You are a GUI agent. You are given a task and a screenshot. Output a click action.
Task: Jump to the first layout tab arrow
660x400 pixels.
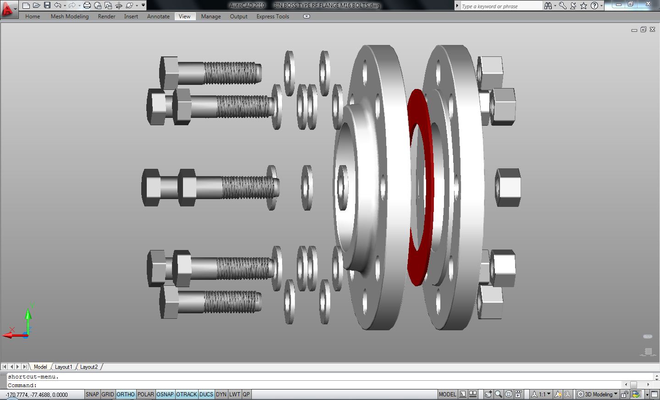point(5,367)
